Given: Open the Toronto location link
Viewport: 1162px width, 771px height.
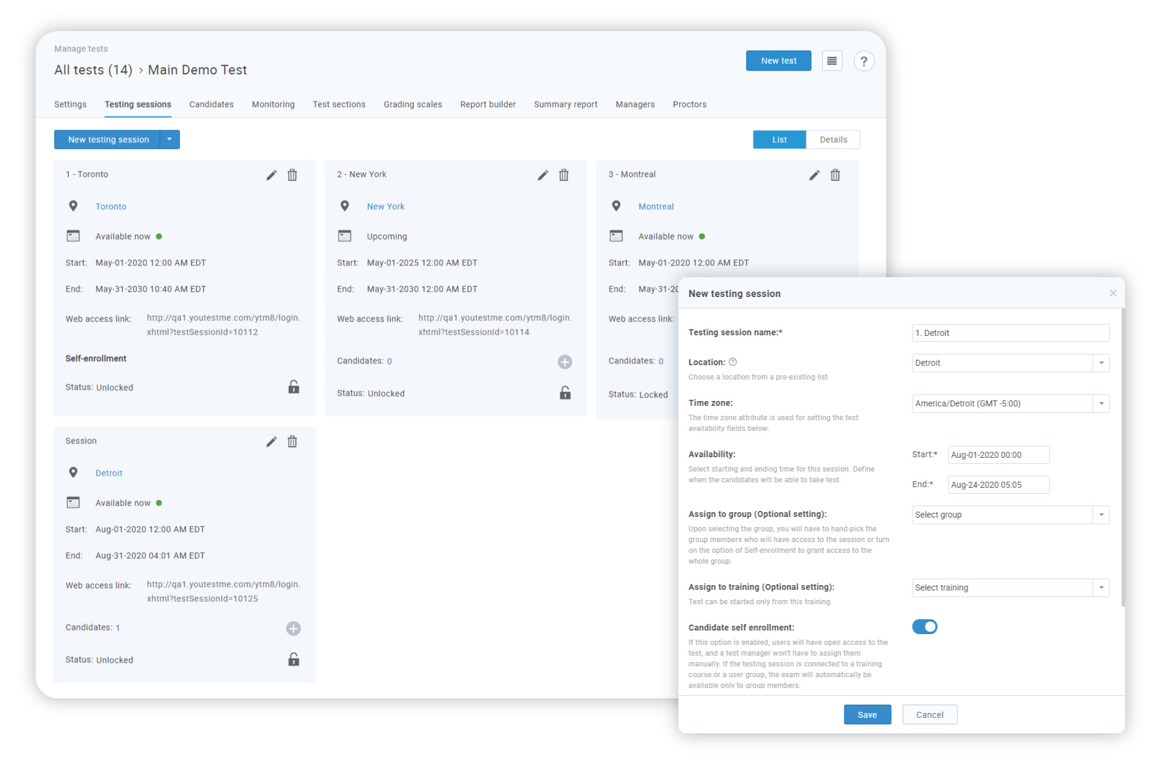Looking at the screenshot, I should (111, 207).
